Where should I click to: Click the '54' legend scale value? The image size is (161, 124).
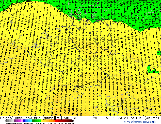73,123
